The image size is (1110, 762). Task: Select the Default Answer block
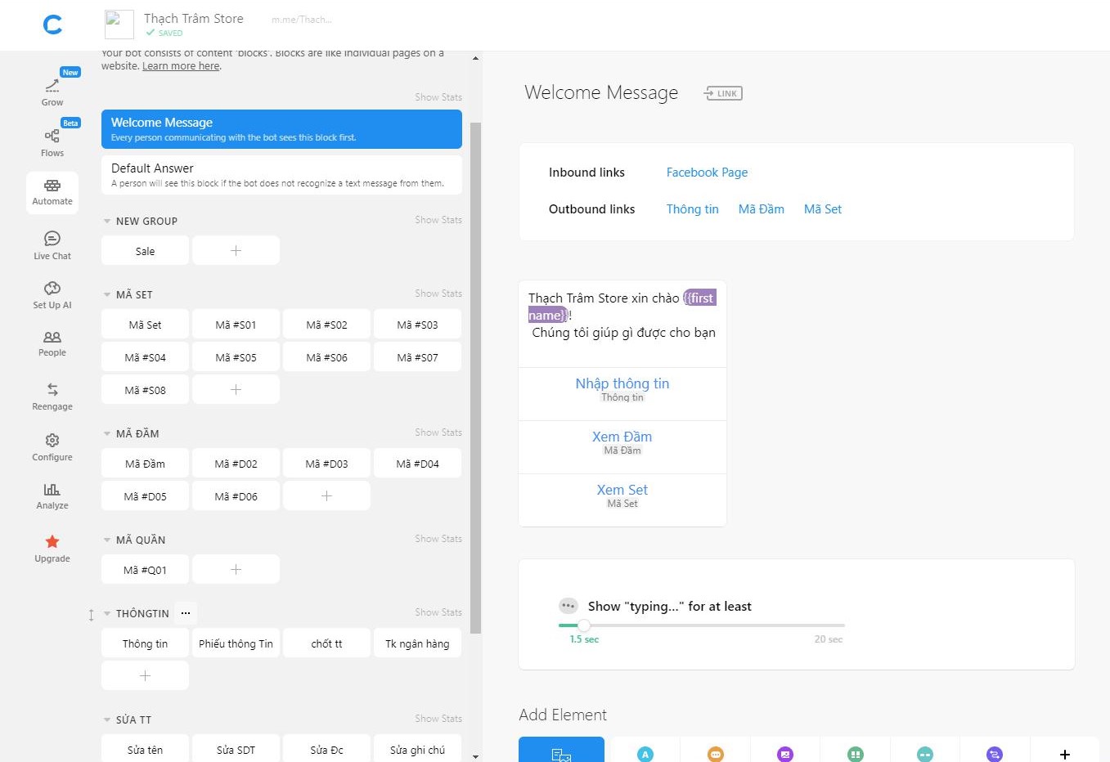pos(281,175)
